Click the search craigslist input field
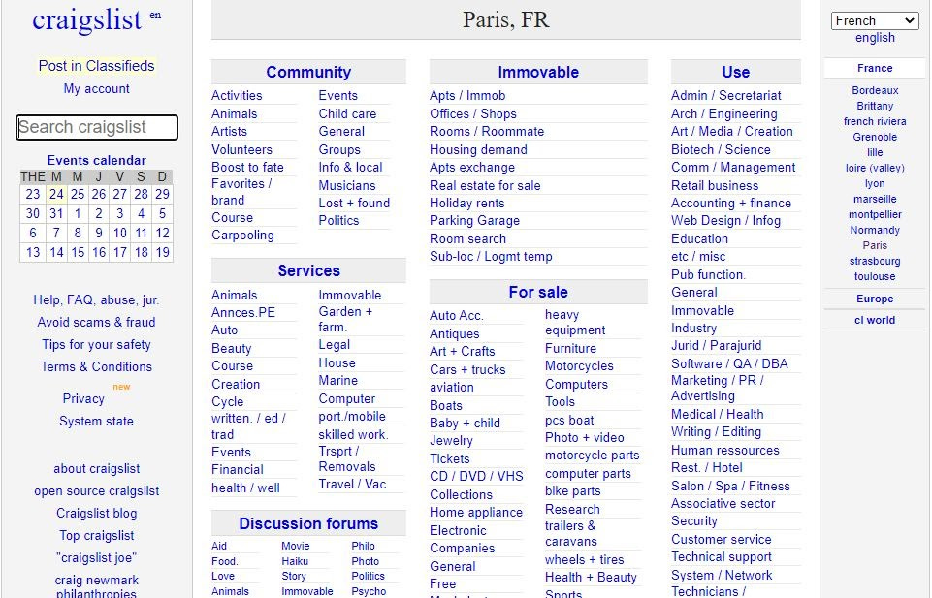The image size is (932, 598). pos(97,127)
